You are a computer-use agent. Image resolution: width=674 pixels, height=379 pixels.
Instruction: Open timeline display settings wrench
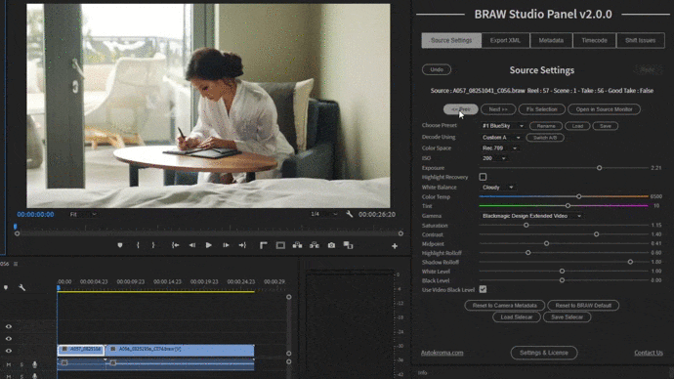click(x=21, y=287)
